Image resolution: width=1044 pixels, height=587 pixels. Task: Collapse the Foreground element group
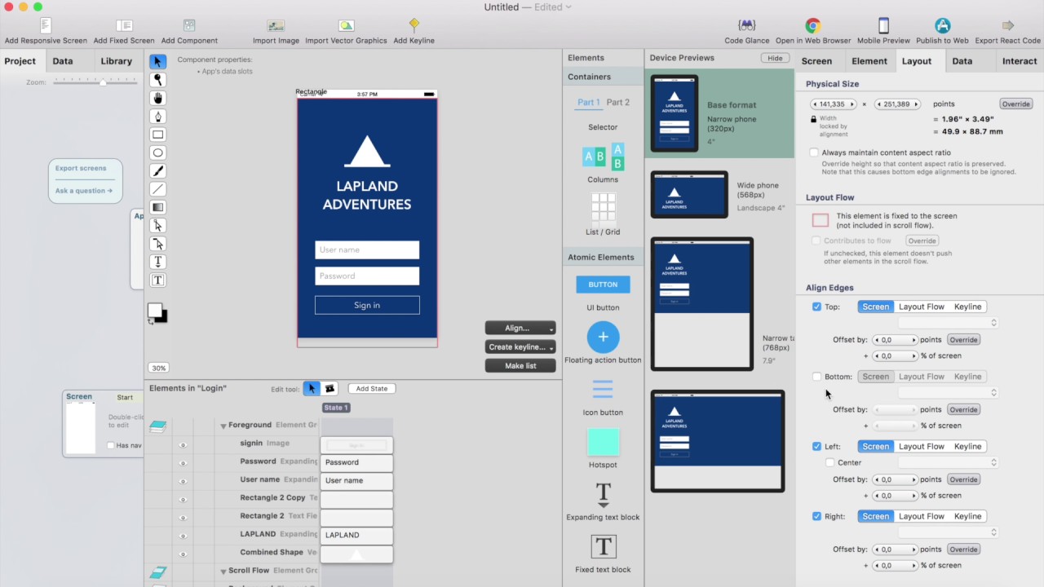tap(223, 425)
